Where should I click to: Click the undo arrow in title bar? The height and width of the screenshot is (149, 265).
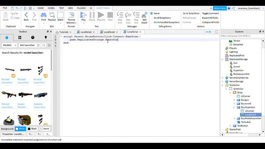pyautogui.click(x=17, y=8)
